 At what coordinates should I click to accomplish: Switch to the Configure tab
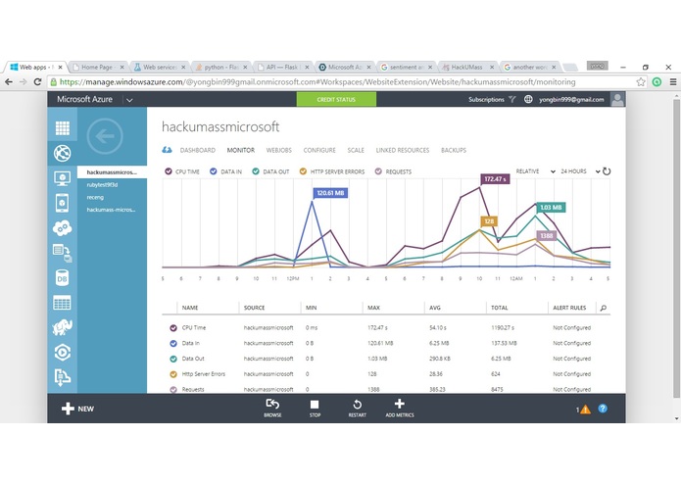(x=319, y=150)
